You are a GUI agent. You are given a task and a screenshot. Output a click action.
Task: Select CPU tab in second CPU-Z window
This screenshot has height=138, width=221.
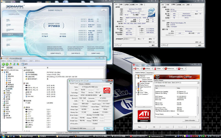[163, 5]
